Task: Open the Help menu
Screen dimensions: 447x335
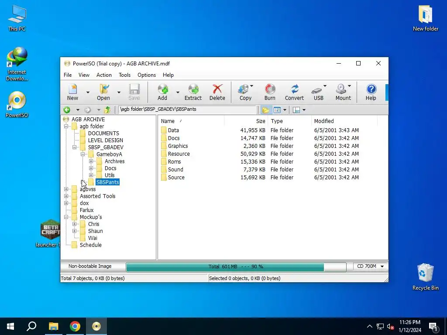Action: [168, 75]
